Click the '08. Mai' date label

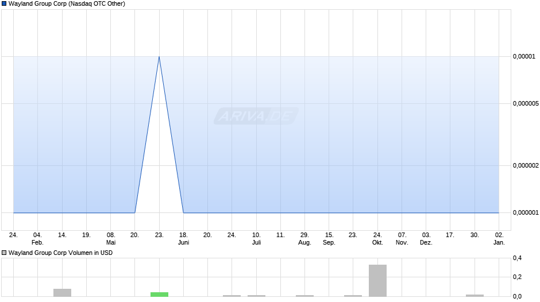110,239
